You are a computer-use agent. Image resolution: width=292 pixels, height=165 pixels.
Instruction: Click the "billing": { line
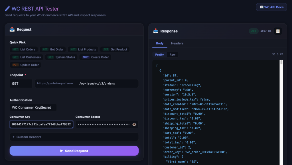click(173, 157)
